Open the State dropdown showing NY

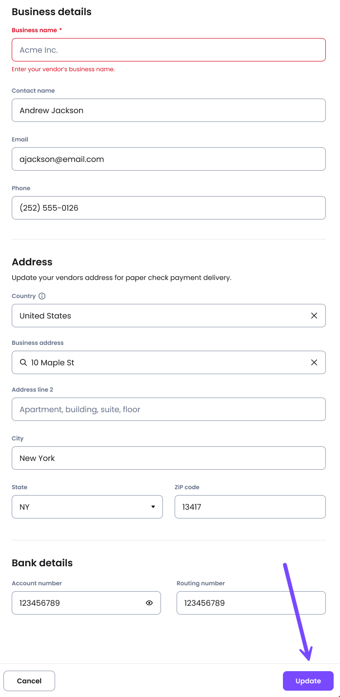click(87, 507)
